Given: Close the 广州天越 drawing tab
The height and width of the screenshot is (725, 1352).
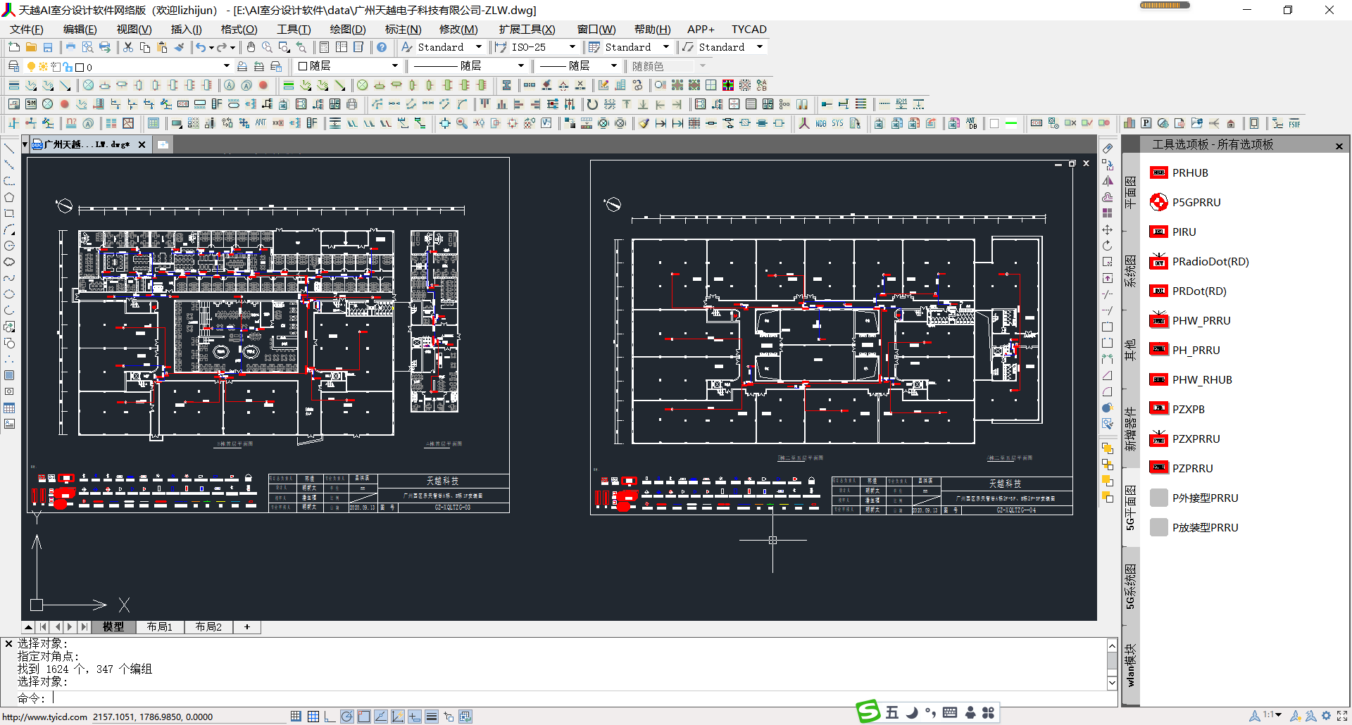Looking at the screenshot, I should coord(142,144).
